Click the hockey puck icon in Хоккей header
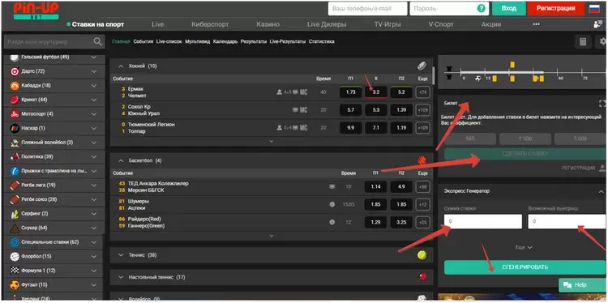608x303 pixels. 422,66
